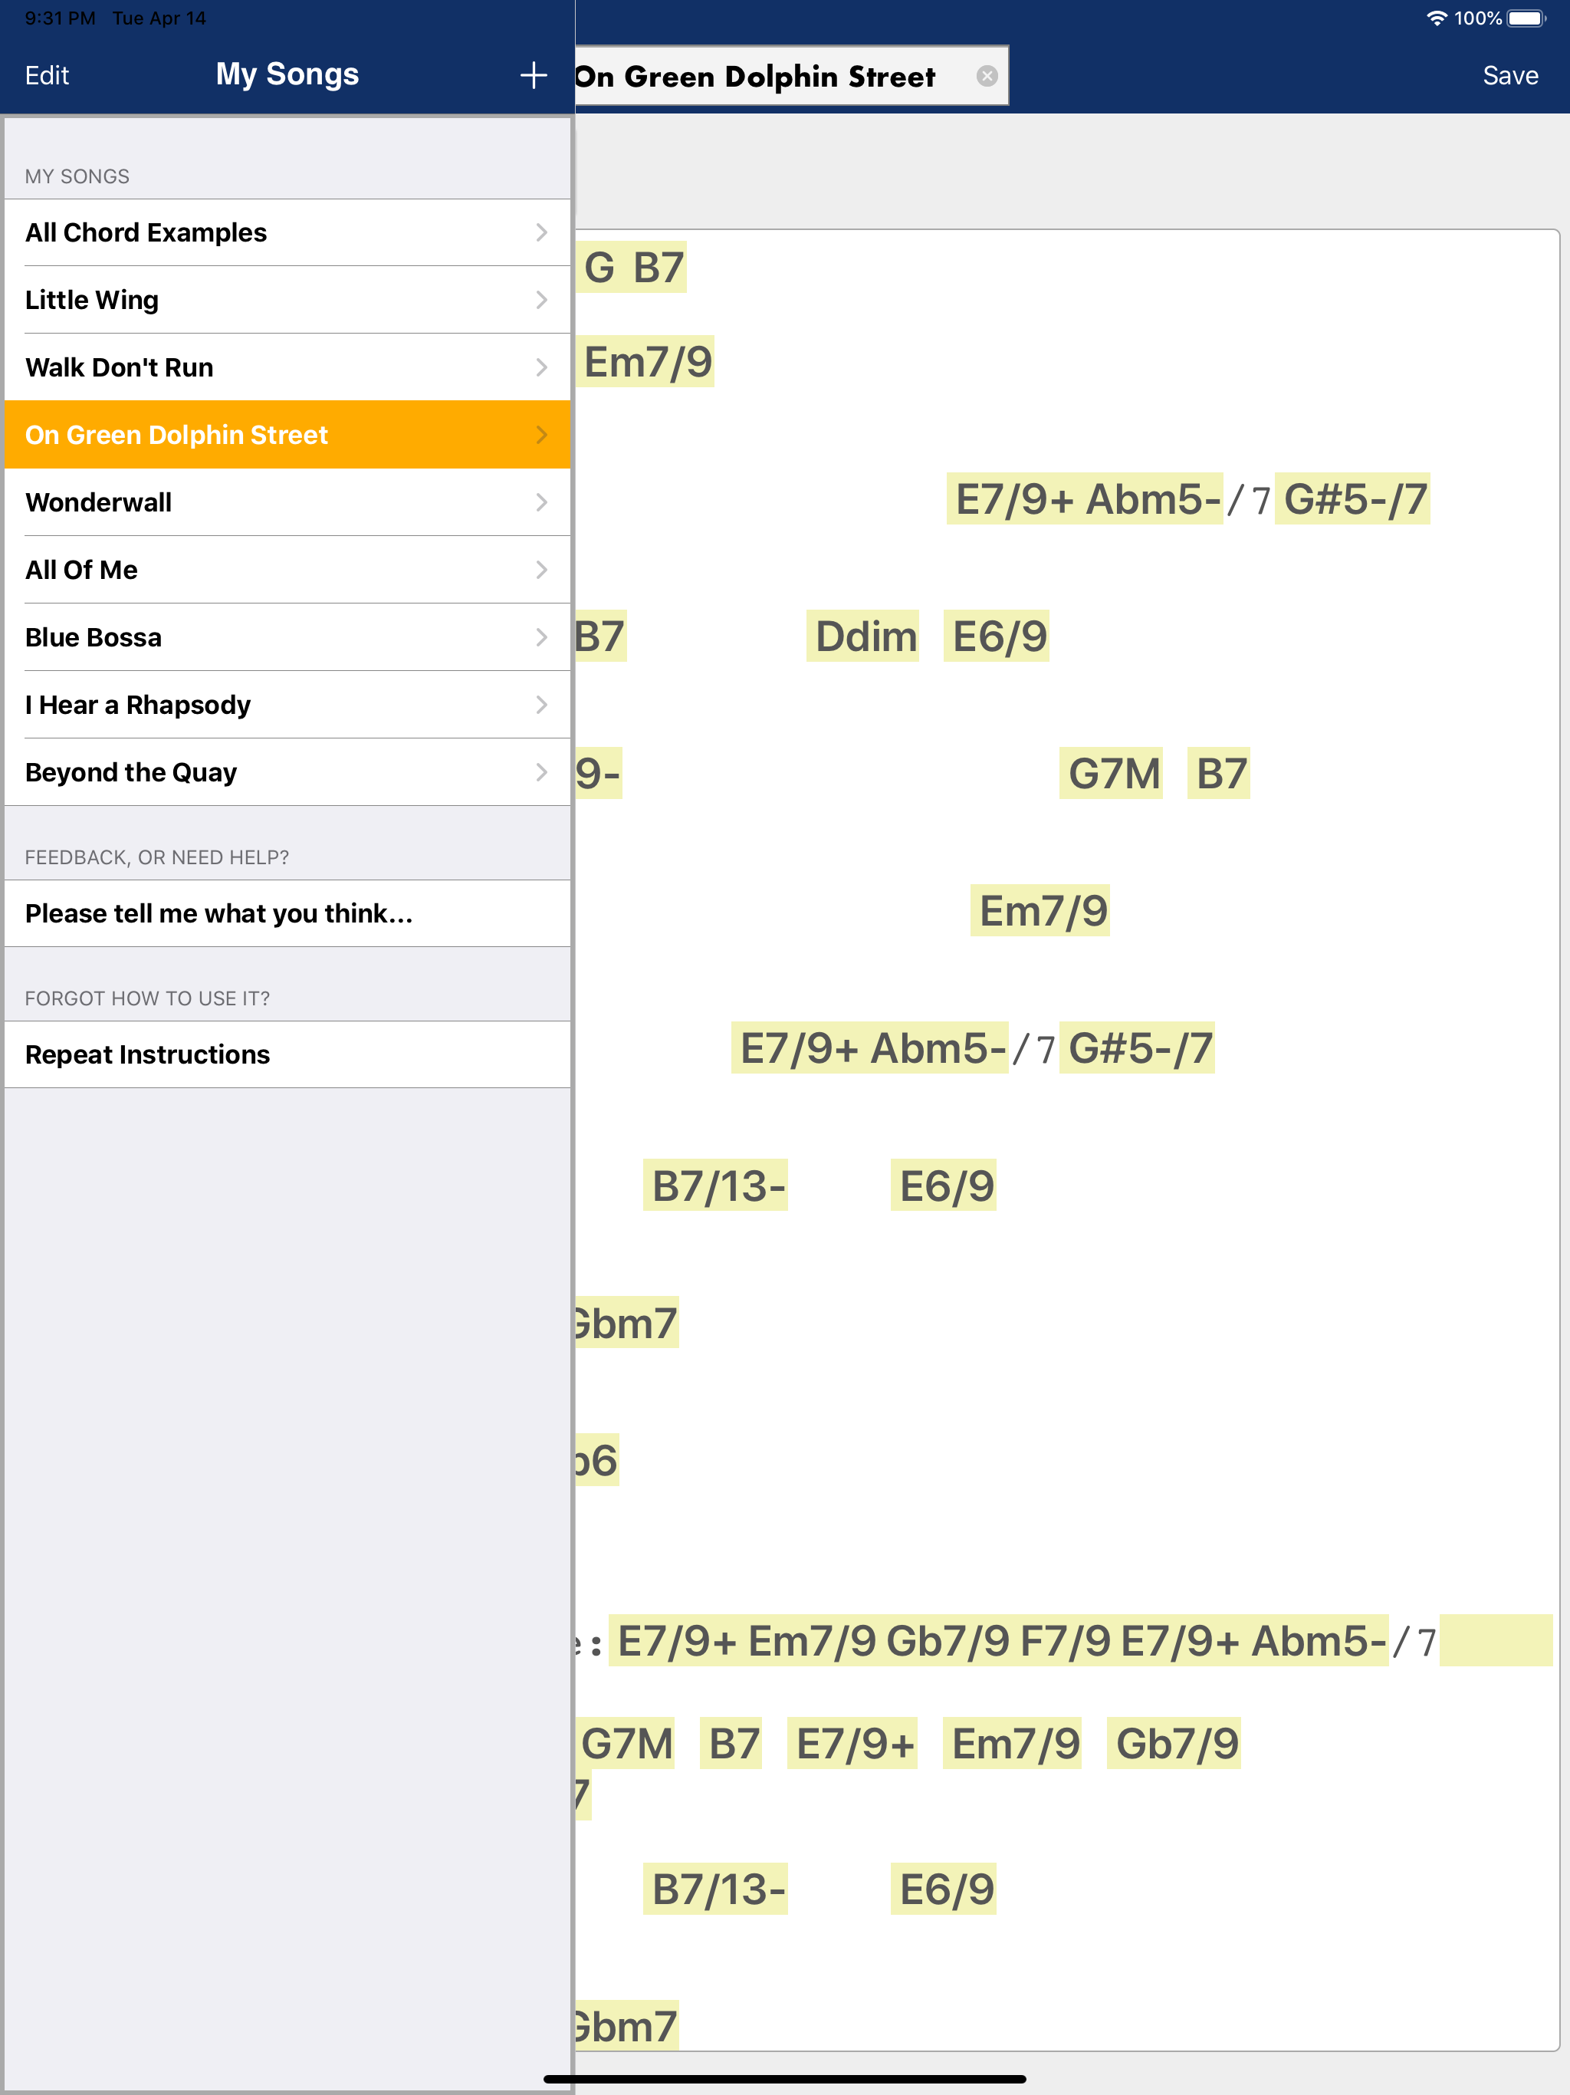Image resolution: width=1570 pixels, height=2095 pixels.
Task: Tap the G7M chord next to 9-
Action: pos(1112,773)
